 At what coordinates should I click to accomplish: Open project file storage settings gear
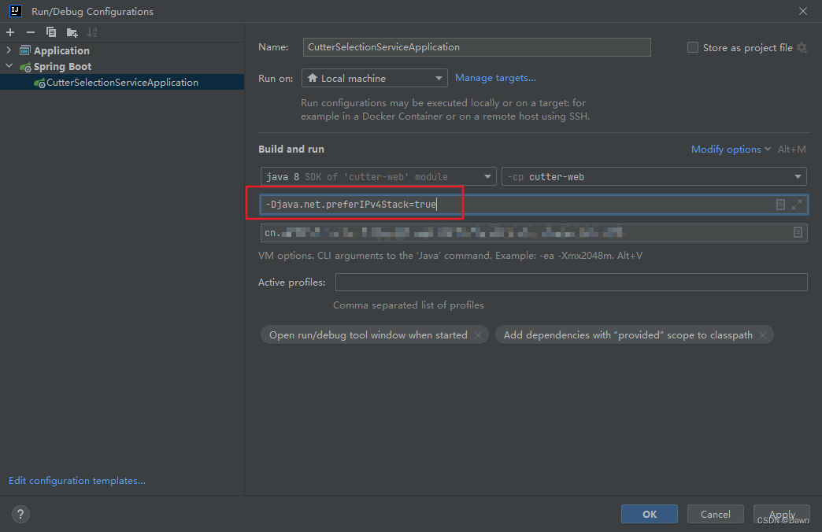point(802,48)
